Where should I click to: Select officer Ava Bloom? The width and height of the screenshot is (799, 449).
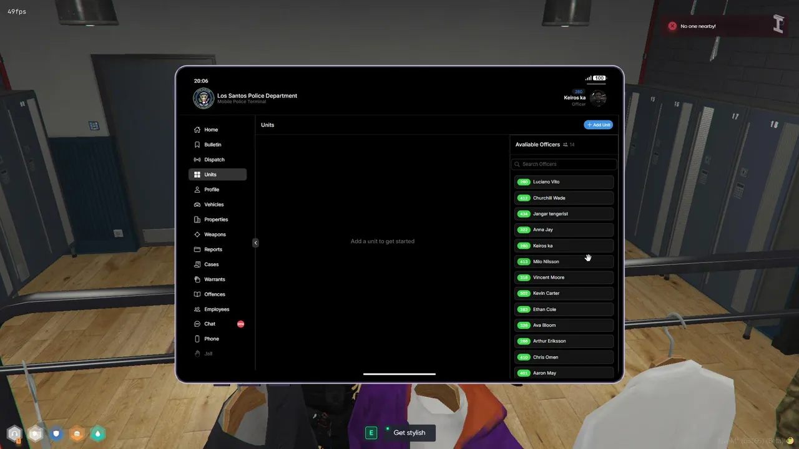point(564,325)
